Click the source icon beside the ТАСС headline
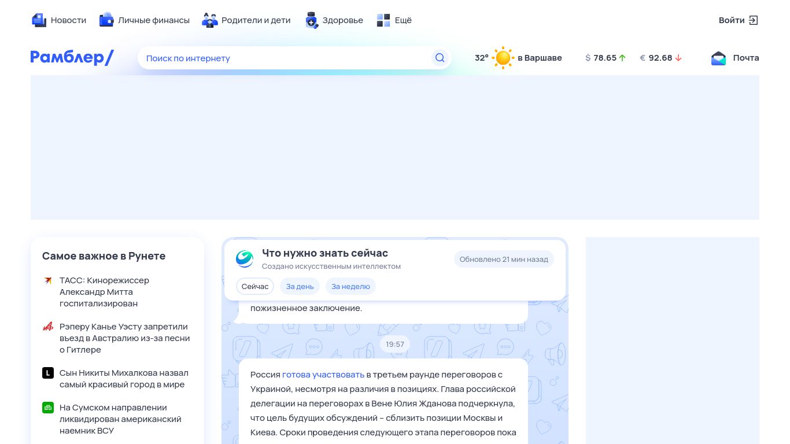The height and width of the screenshot is (444, 790). (48, 280)
